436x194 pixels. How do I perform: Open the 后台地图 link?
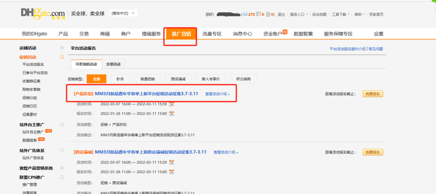pos(319,15)
